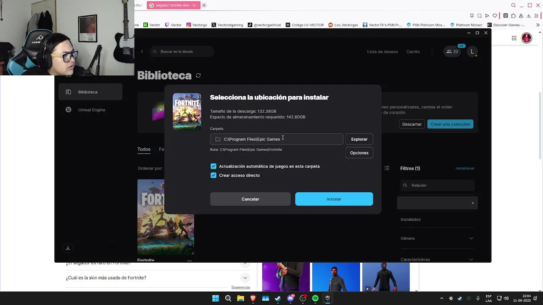Remove the active filter with the x
This screenshot has height=305, width=543.
coord(473,203)
